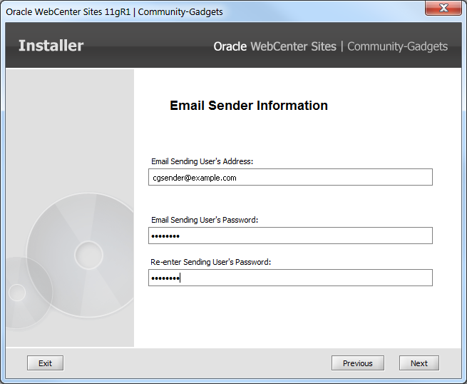Viewport: 467px width, 384px height.
Task: Click the Email Sending User's Password label
Action: coord(205,220)
